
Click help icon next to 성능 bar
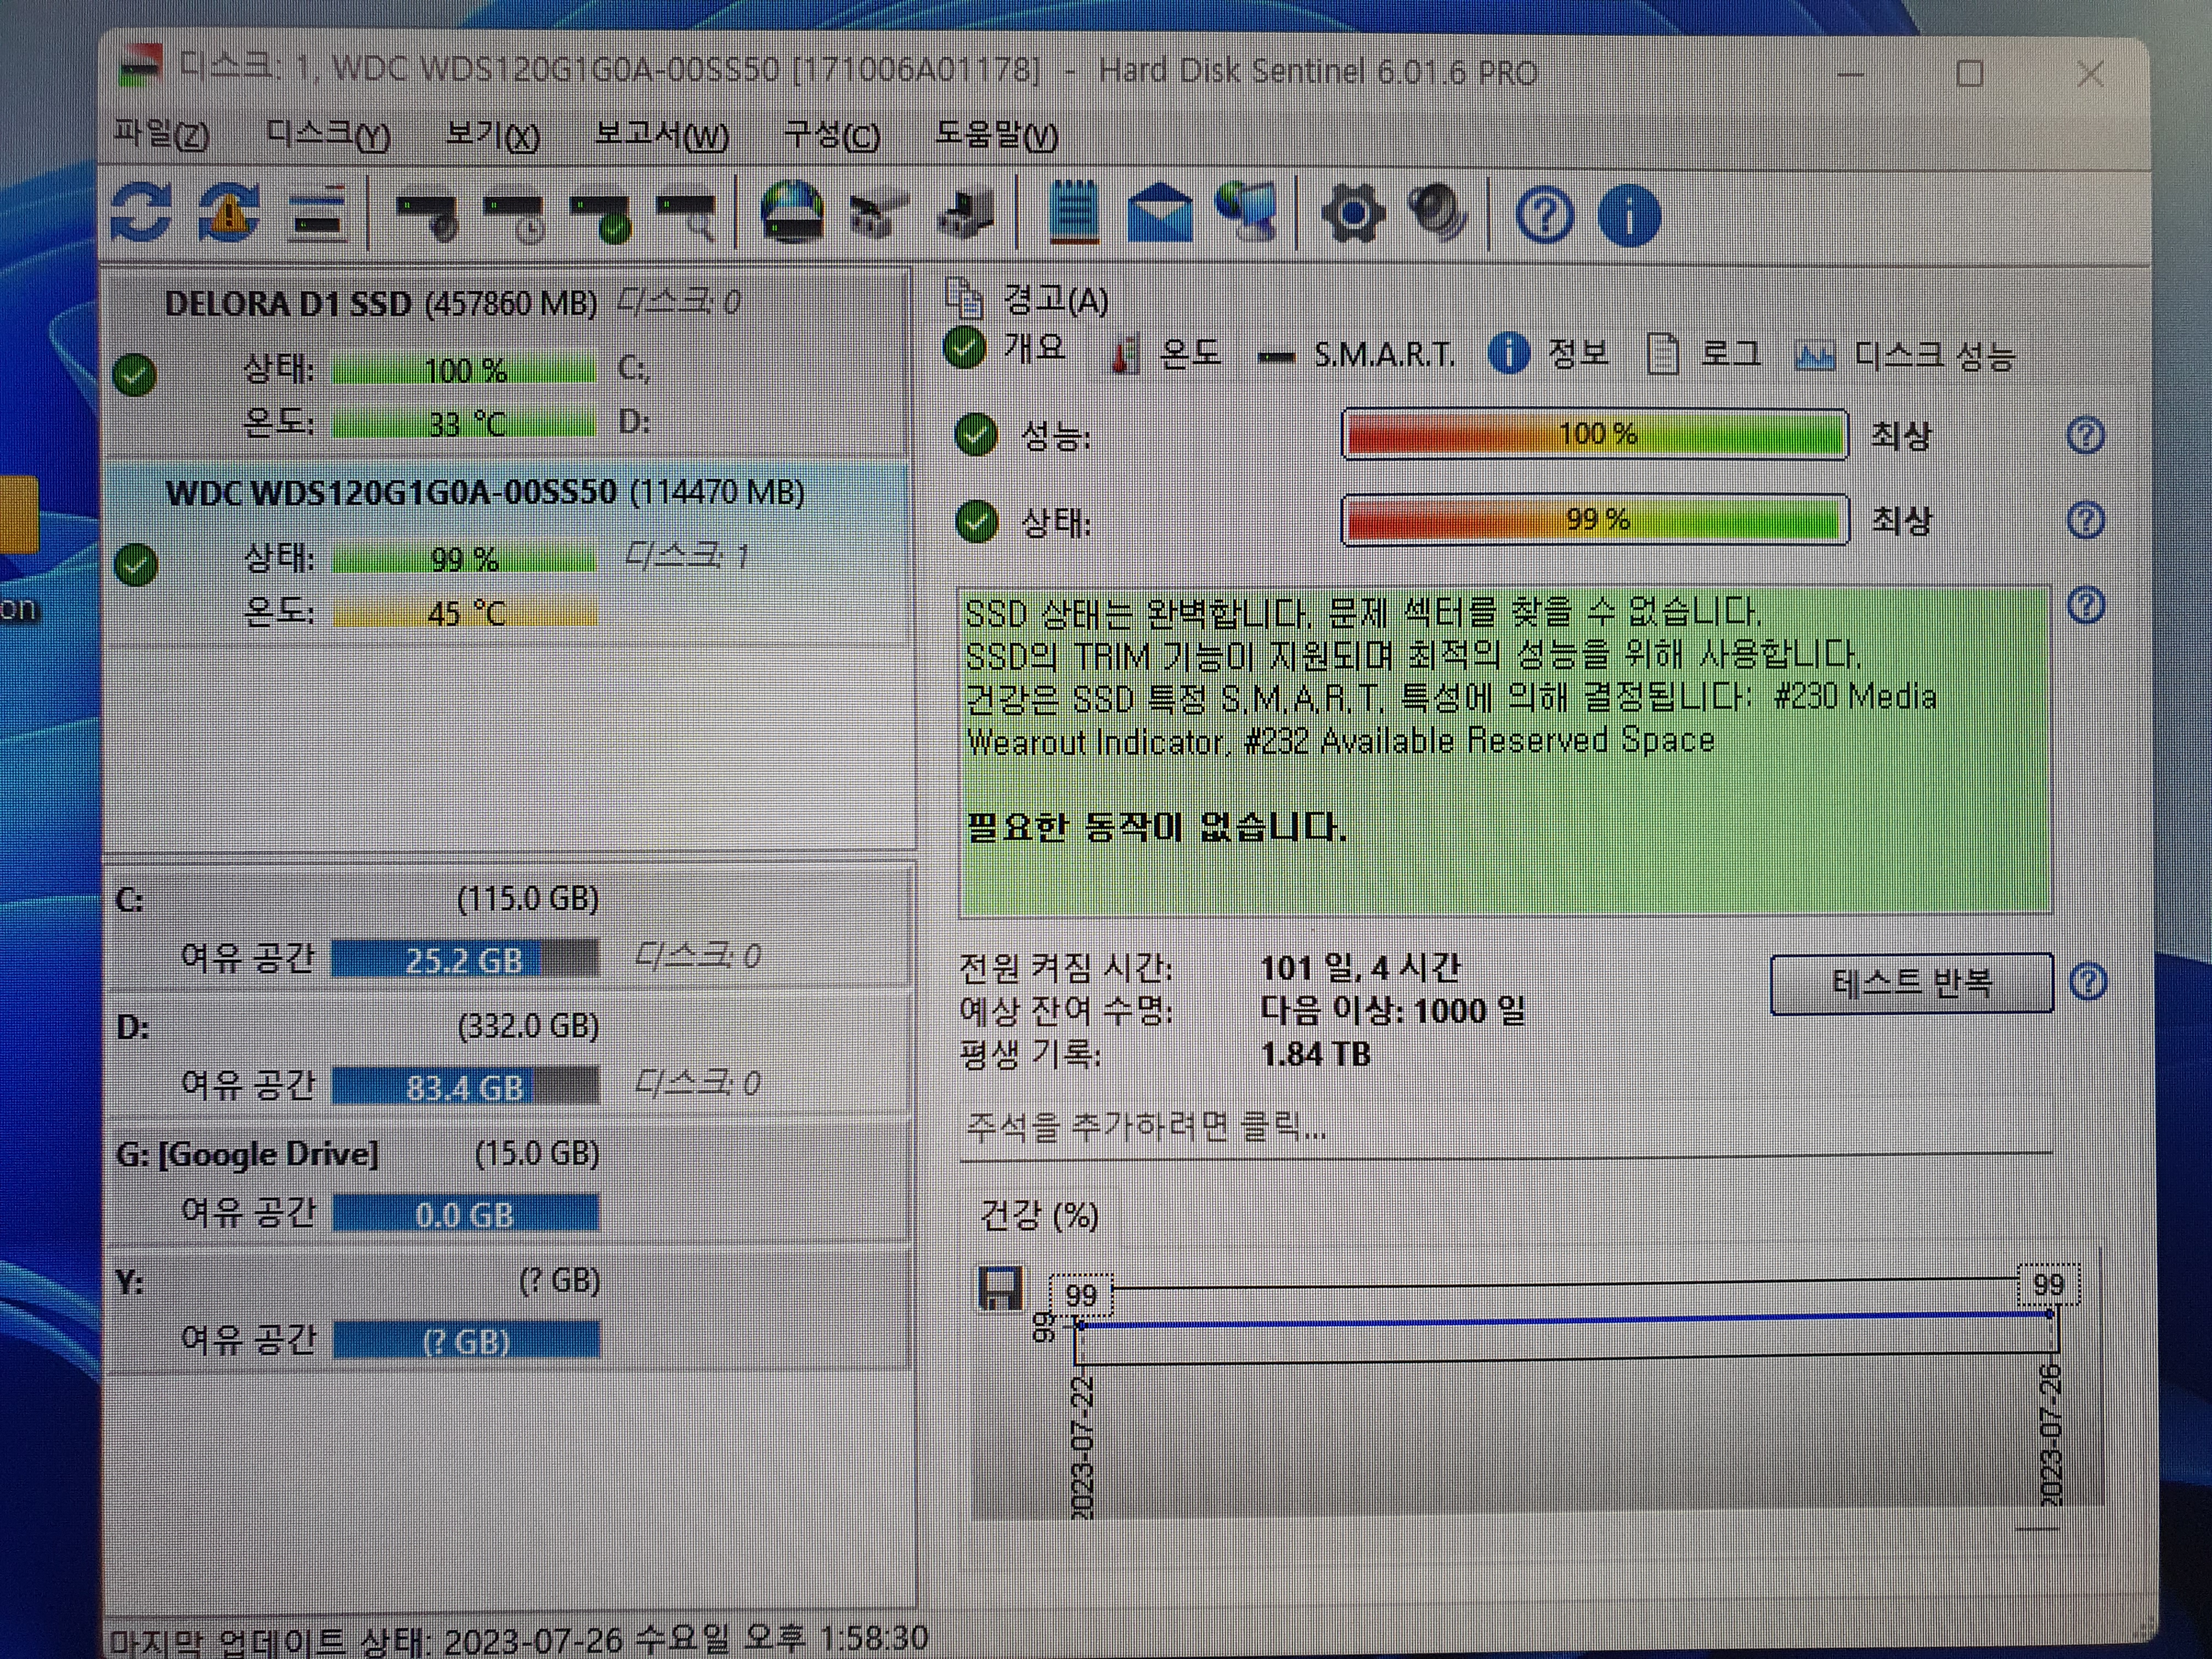(x=2086, y=435)
